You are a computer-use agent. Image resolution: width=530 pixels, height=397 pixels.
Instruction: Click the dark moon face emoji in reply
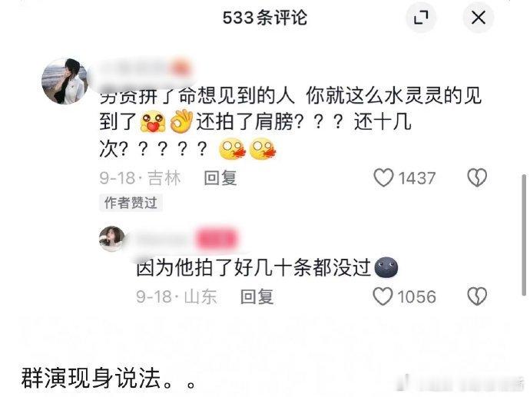tap(386, 267)
